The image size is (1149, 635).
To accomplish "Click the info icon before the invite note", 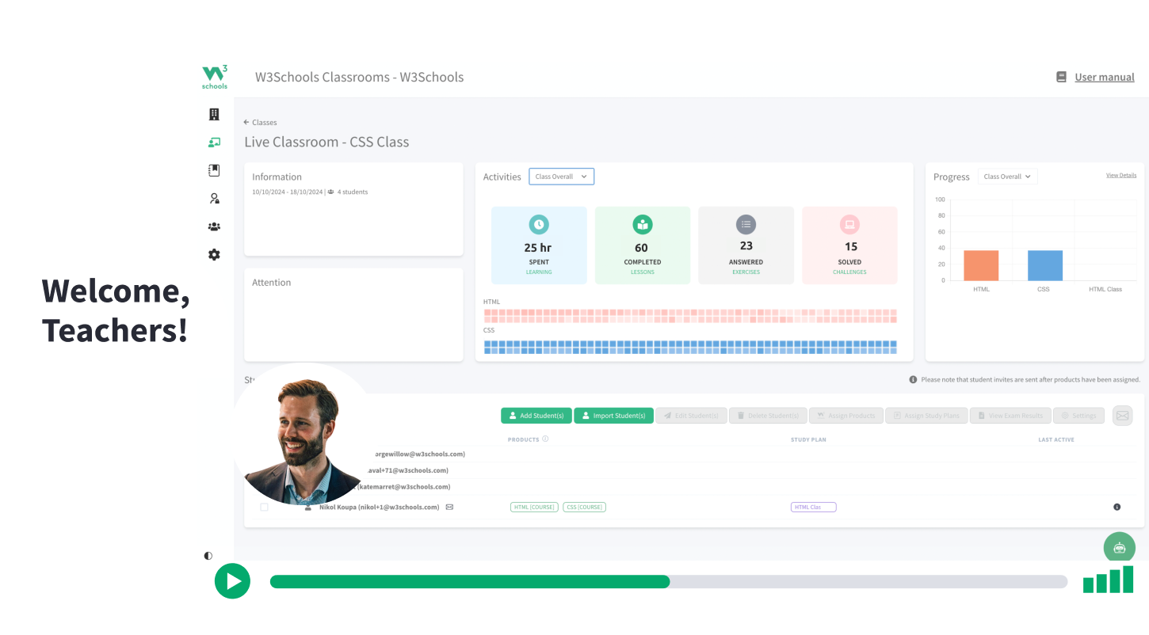I will pos(913,380).
